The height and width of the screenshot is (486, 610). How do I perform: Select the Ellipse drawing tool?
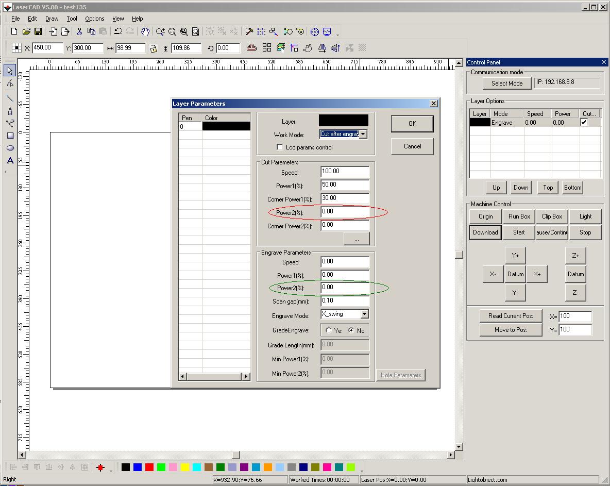pos(10,148)
